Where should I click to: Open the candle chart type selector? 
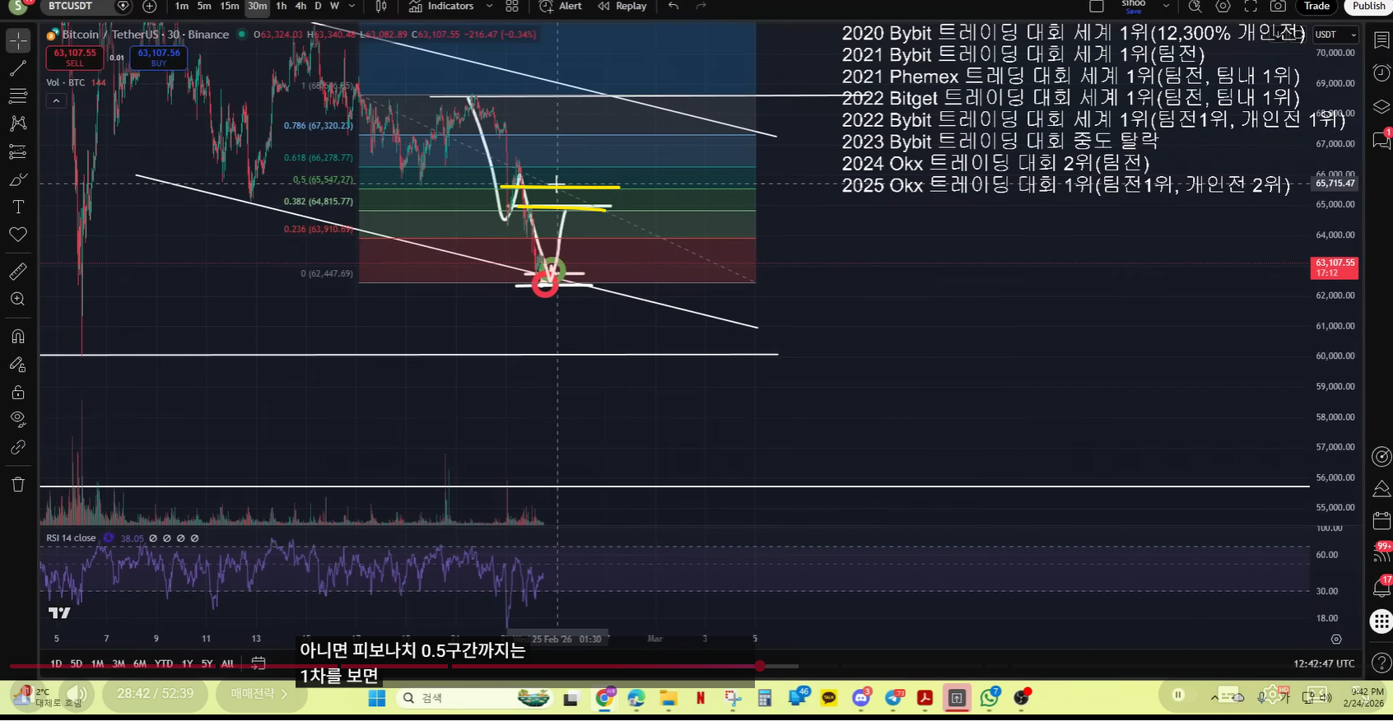pyautogui.click(x=381, y=6)
